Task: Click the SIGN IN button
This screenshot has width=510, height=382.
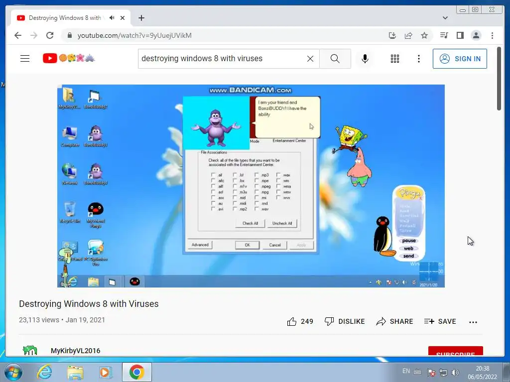Action: tap(460, 59)
